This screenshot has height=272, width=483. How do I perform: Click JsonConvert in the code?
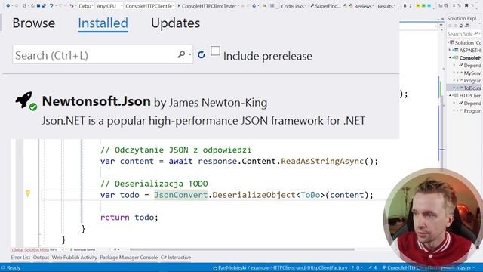(181, 195)
